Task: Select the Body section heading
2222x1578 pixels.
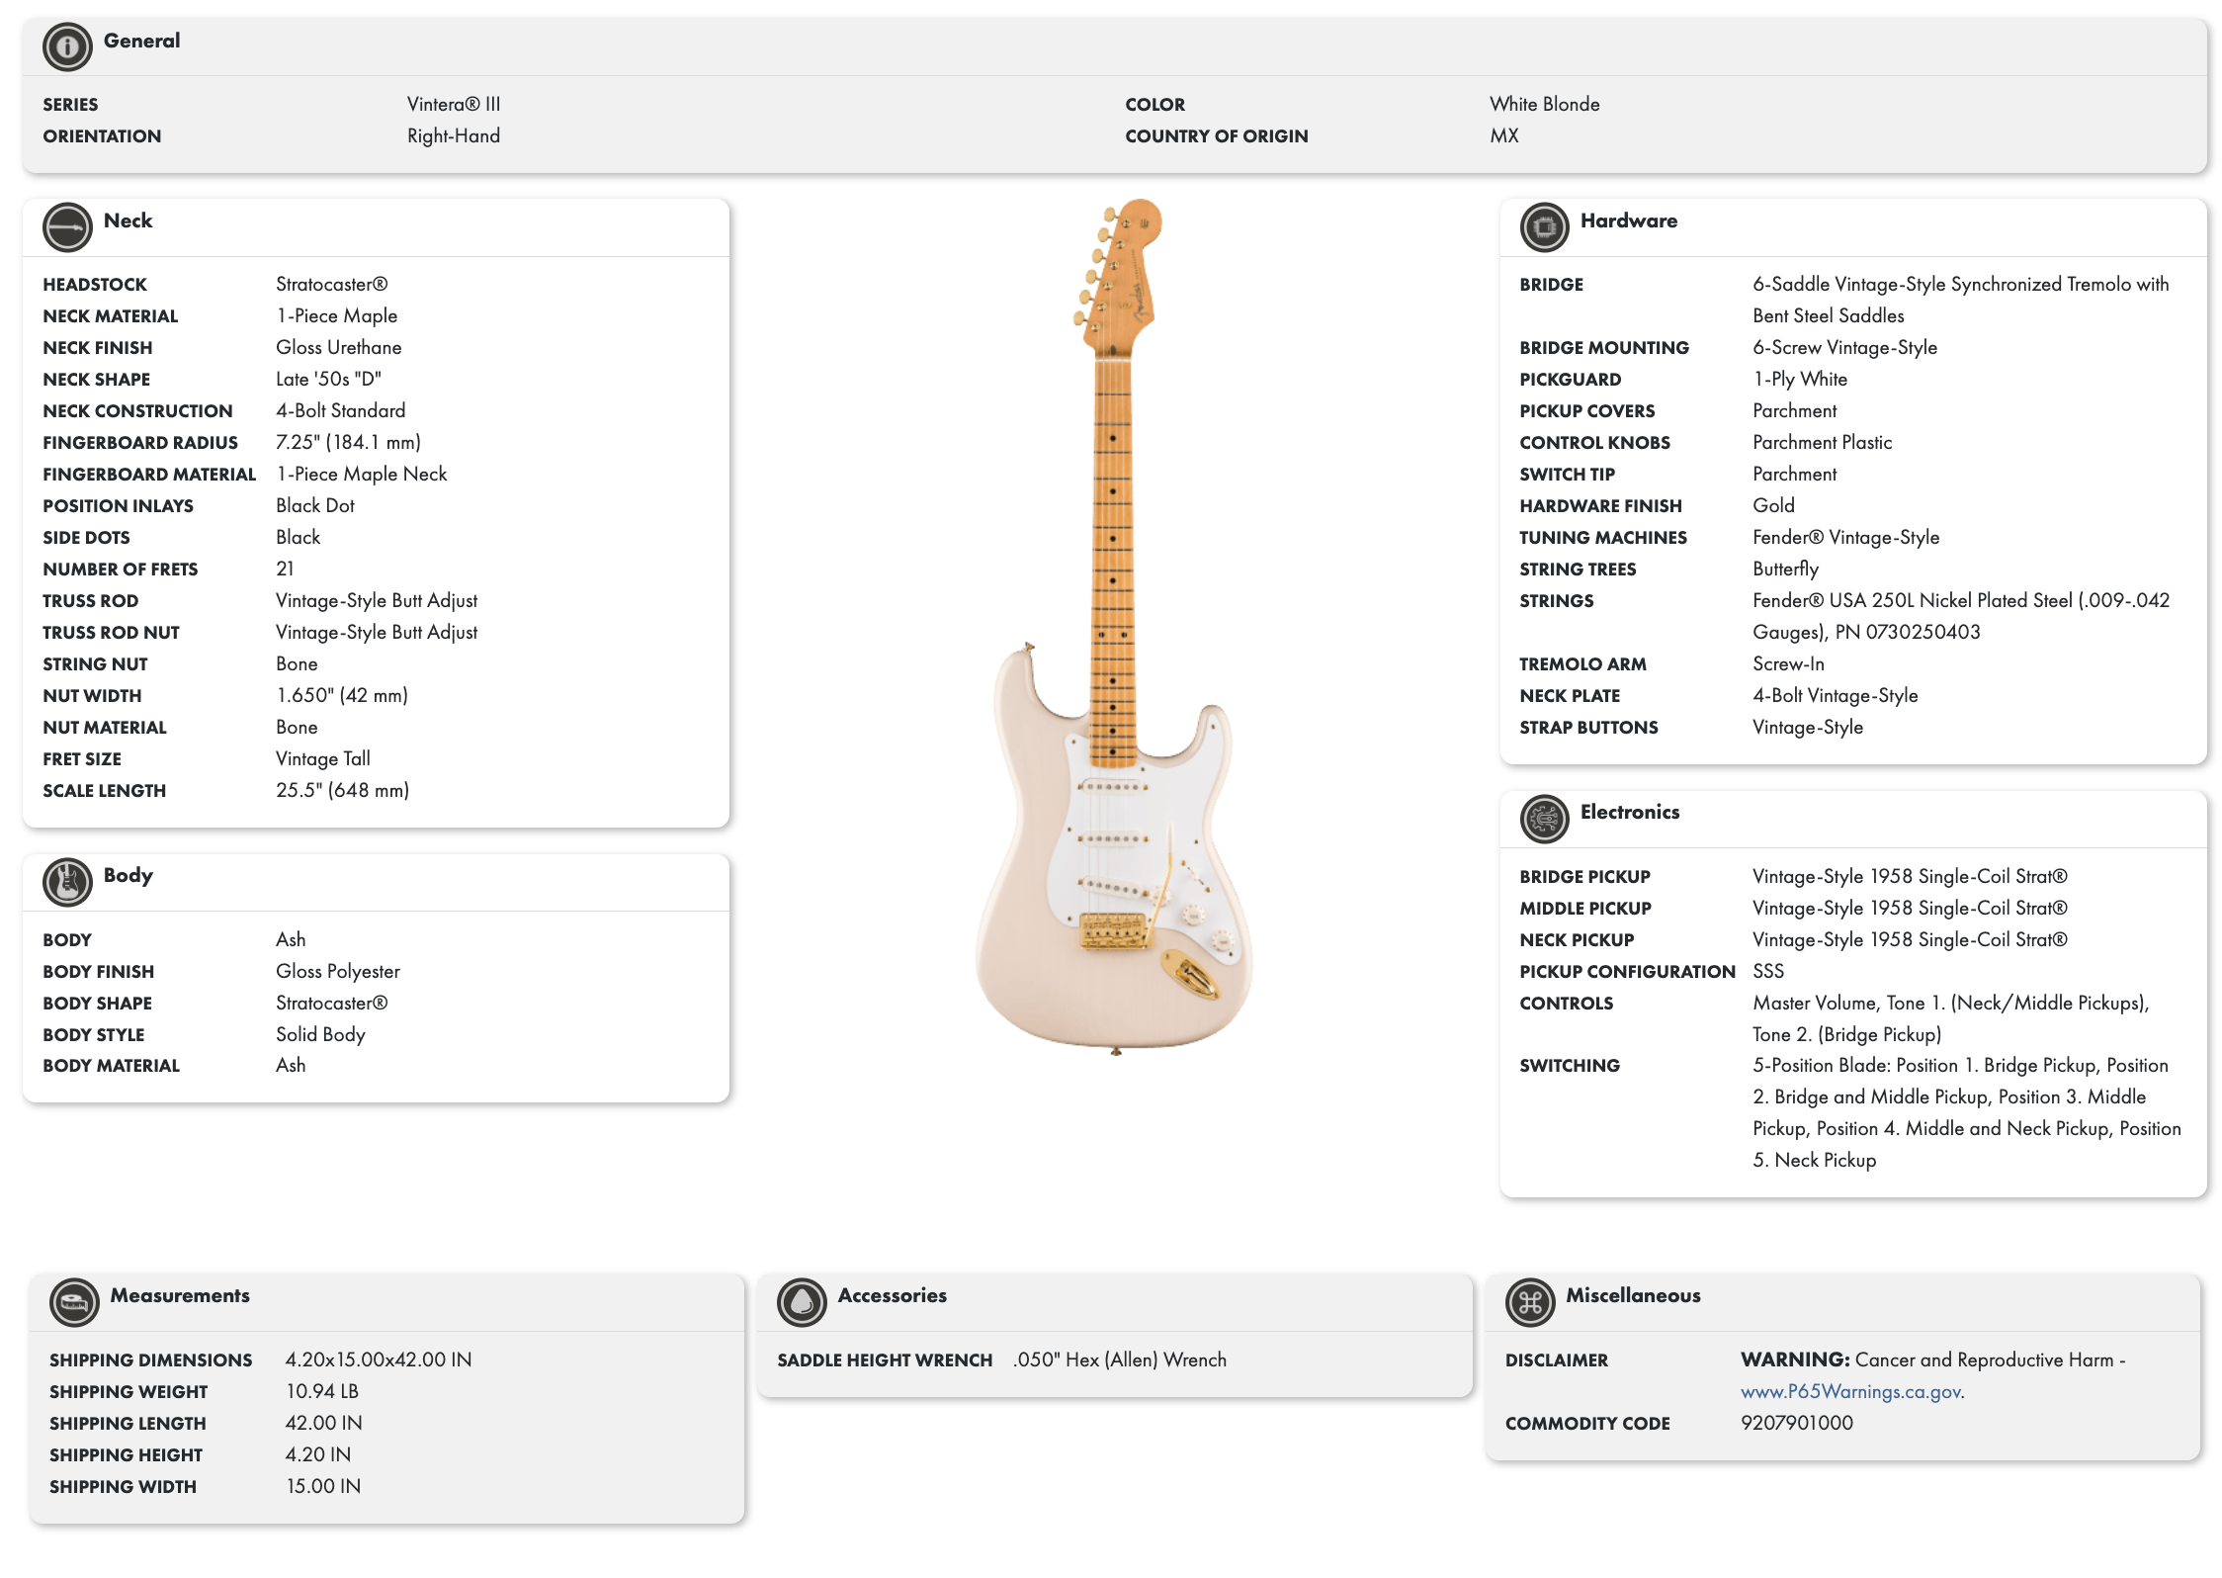Action: click(128, 875)
